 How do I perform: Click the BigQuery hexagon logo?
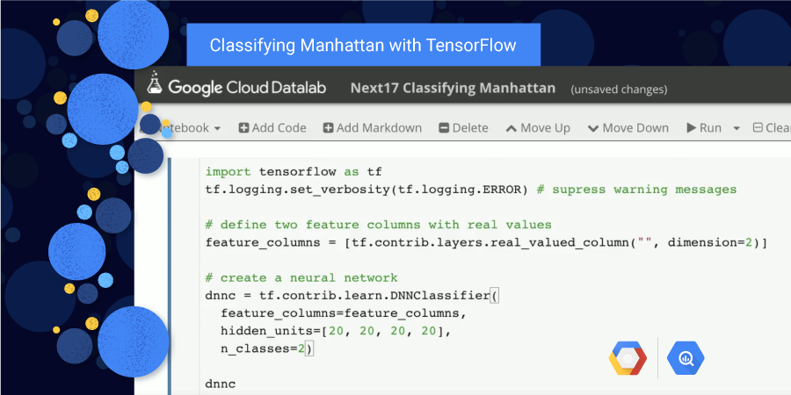686,358
